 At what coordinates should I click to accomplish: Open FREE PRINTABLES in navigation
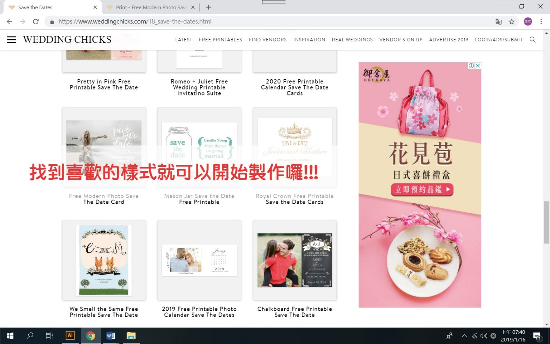pos(220,40)
